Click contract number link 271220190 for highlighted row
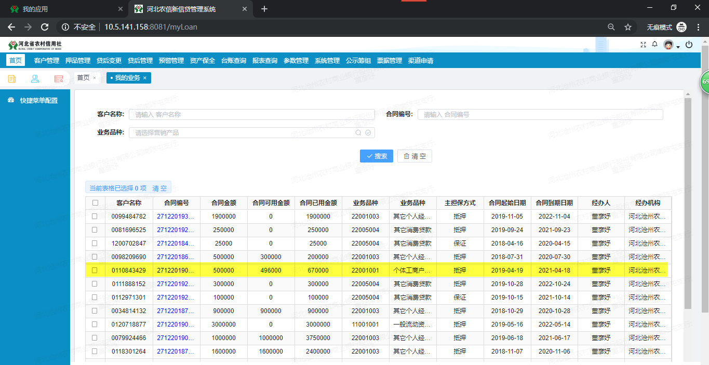 [x=176, y=270]
